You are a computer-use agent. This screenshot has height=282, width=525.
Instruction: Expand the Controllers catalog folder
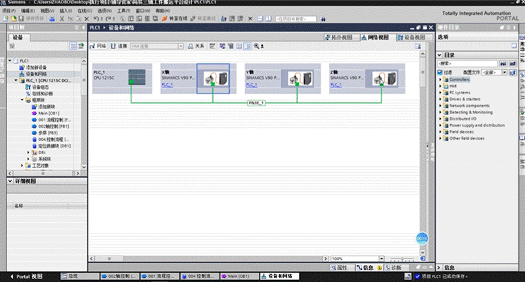[440, 79]
